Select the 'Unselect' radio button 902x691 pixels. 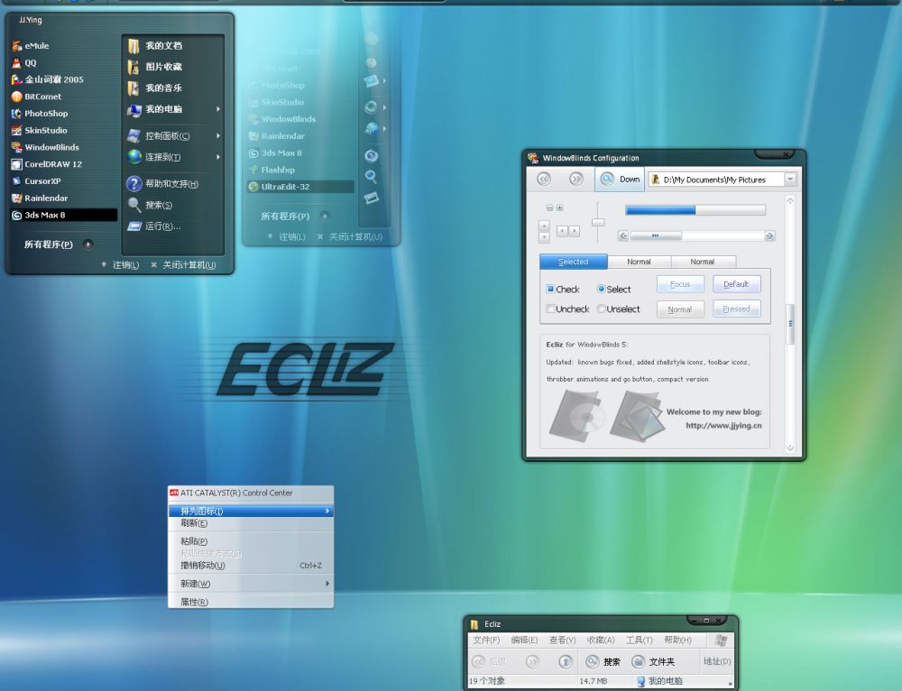(602, 309)
